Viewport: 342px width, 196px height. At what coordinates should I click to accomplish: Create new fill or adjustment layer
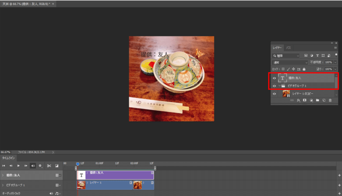point(311,100)
